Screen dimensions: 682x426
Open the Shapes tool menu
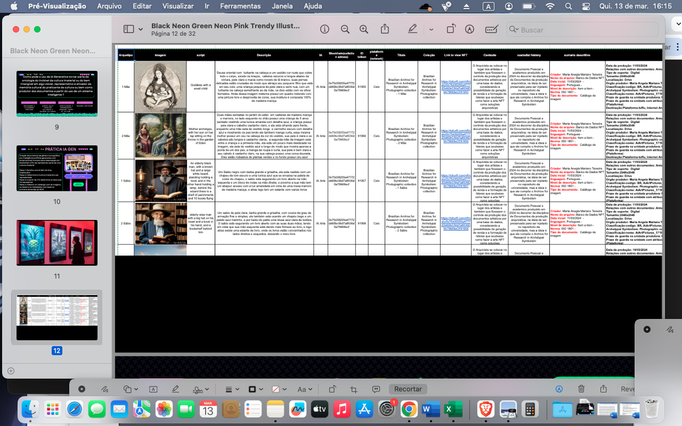(131, 389)
